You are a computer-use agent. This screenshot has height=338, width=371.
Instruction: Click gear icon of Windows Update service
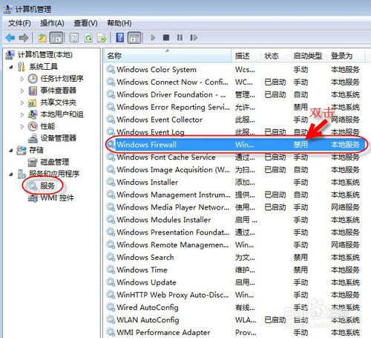click(111, 282)
